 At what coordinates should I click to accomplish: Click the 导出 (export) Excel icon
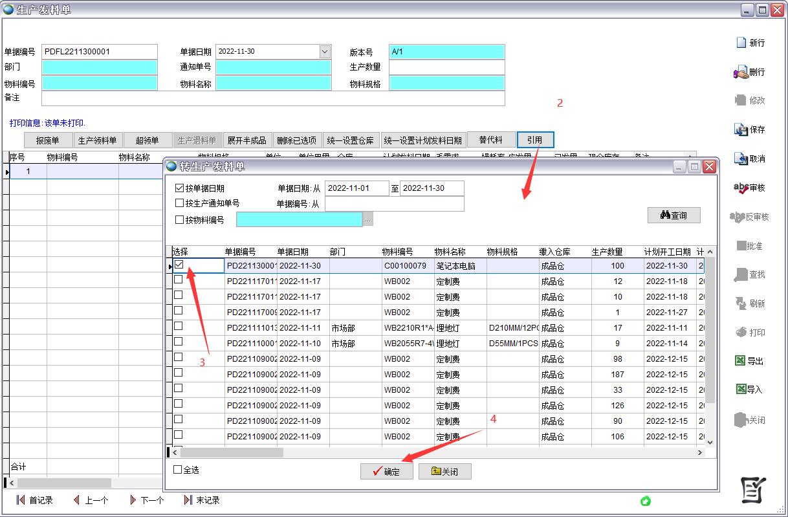[x=741, y=361]
